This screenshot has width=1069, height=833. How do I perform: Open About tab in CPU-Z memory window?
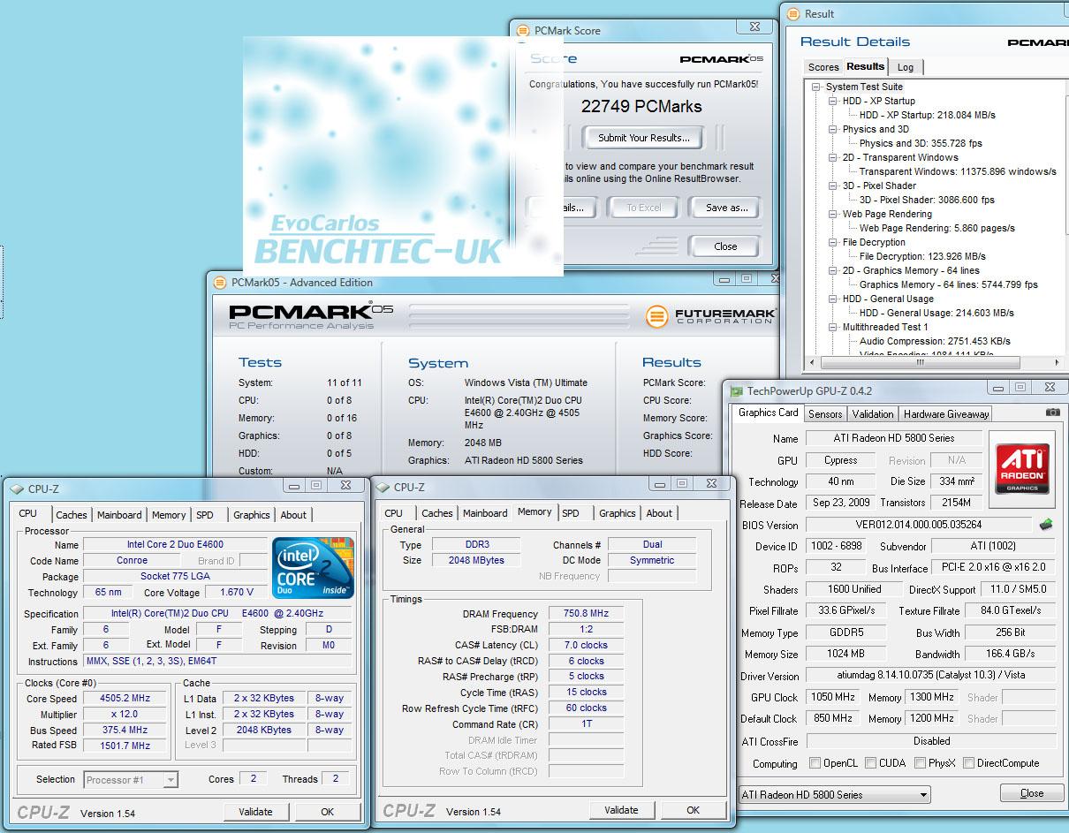pos(659,513)
